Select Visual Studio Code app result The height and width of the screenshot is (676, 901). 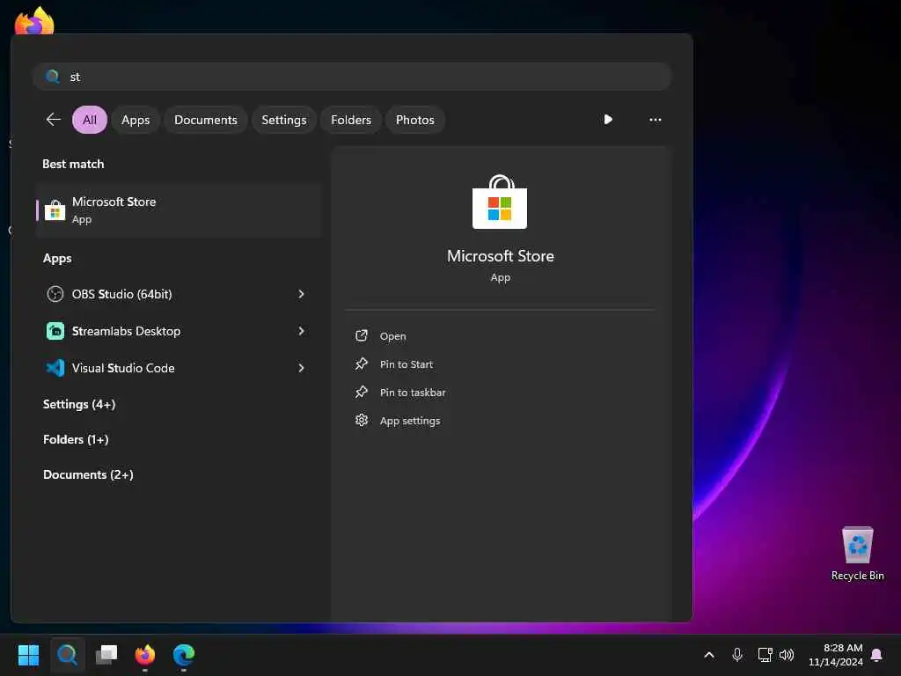tap(178, 368)
